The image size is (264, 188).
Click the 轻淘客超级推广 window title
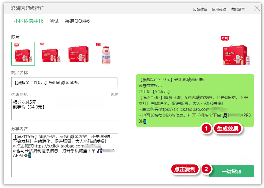pyautogui.click(x=28, y=8)
